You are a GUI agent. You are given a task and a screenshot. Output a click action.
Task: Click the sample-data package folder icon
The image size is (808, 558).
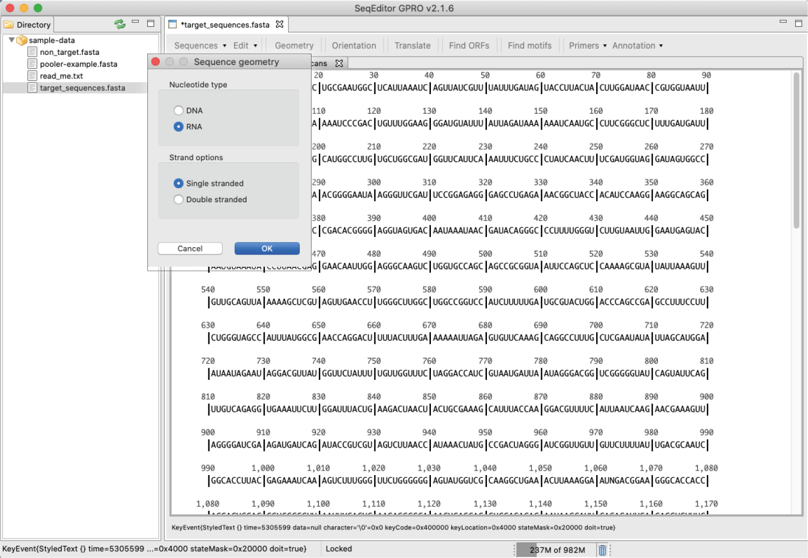22,40
